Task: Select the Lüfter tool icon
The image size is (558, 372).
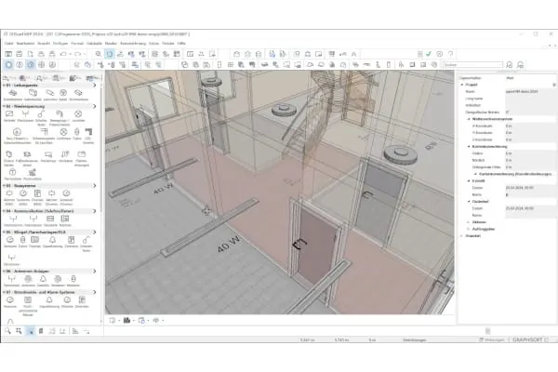Action: coord(63,132)
